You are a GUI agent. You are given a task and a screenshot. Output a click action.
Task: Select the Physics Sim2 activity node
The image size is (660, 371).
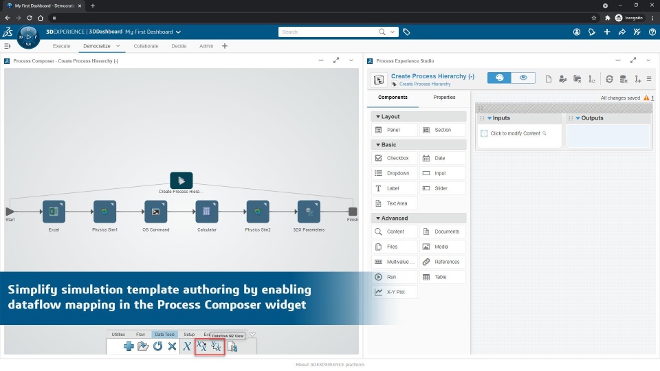coord(258,212)
